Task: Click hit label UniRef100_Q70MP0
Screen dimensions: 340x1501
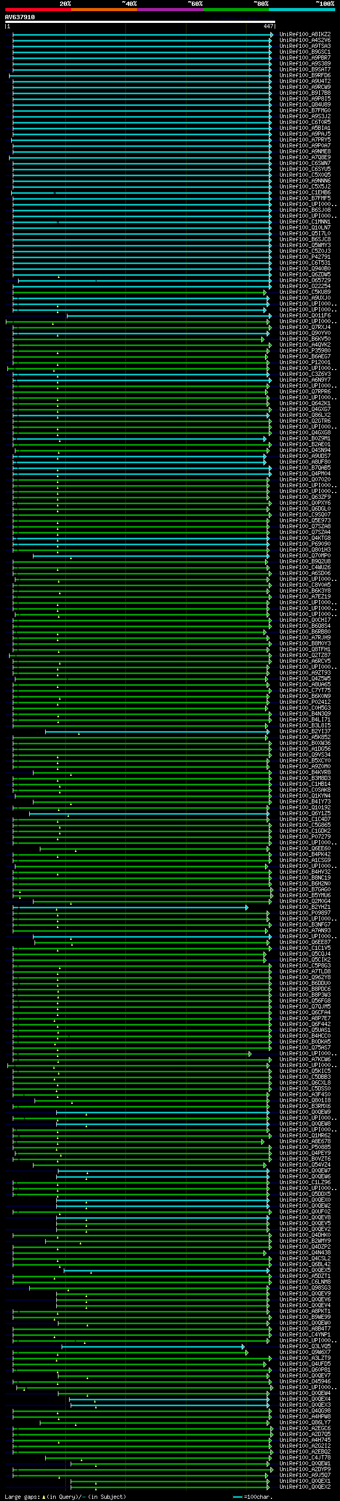Action: tap(305, 556)
